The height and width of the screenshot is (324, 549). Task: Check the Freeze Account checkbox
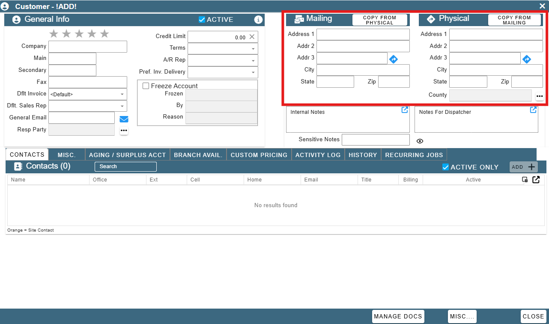(x=146, y=86)
